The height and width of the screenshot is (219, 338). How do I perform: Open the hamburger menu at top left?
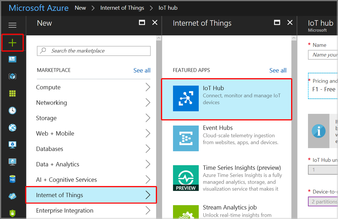coord(12,25)
